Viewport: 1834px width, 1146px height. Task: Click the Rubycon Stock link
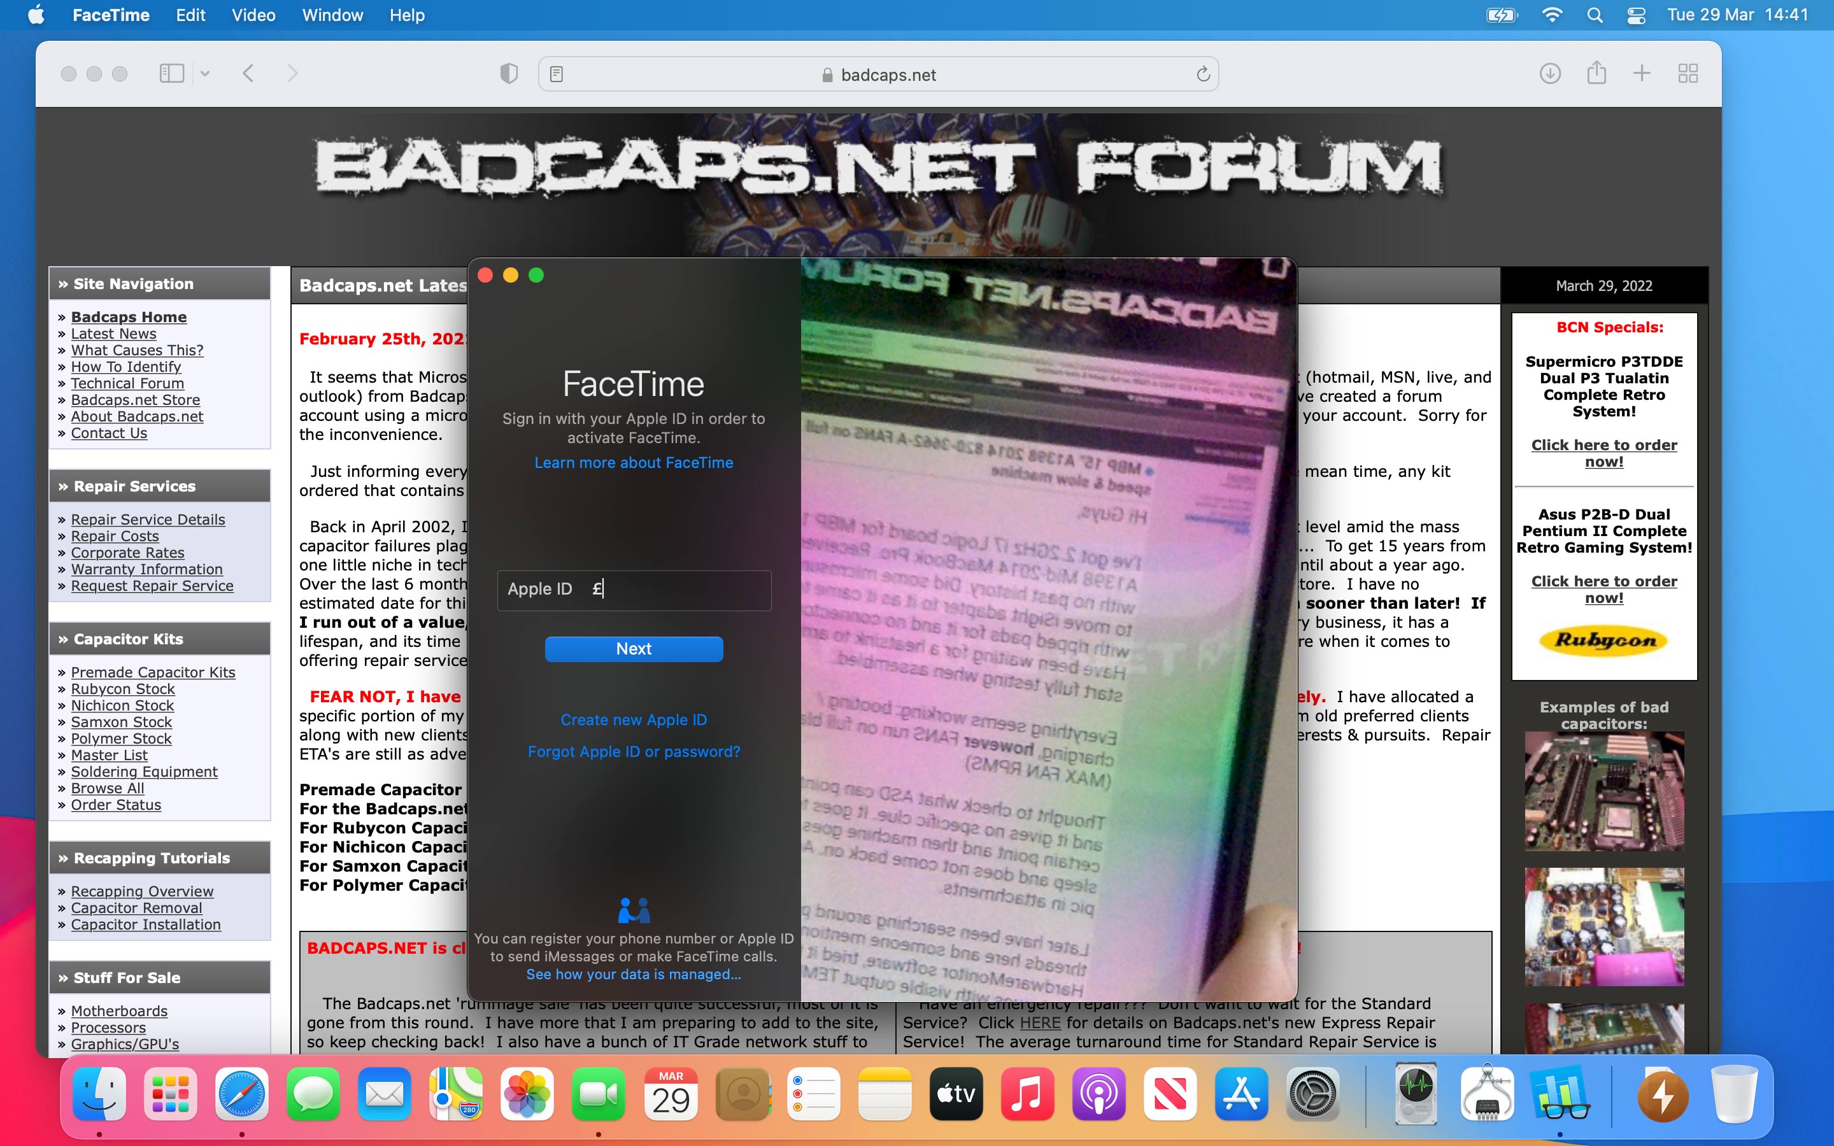click(123, 689)
